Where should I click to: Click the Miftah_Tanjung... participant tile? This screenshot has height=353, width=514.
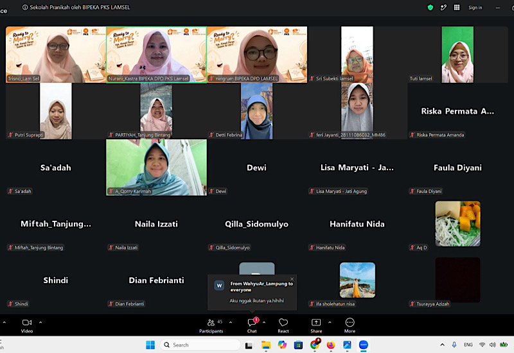[x=56, y=223]
